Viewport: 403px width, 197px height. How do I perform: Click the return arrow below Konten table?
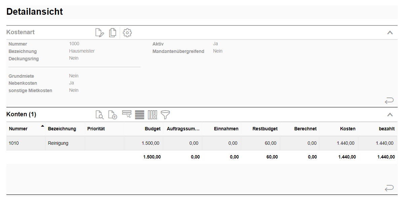(x=389, y=188)
